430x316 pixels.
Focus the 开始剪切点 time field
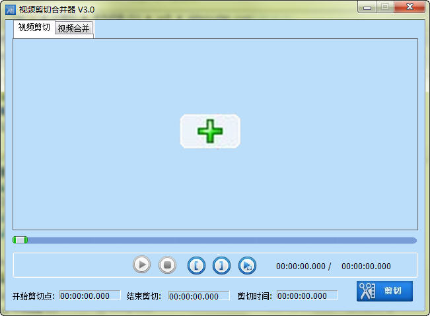point(90,296)
